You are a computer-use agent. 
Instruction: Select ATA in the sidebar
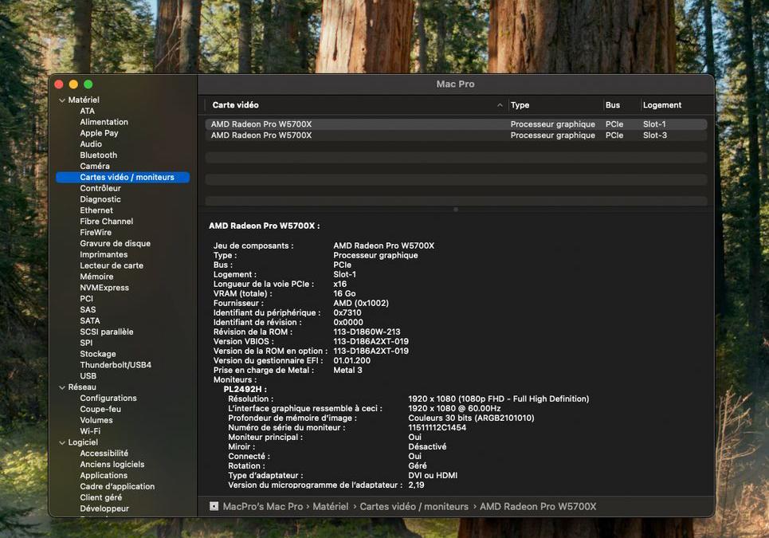point(88,111)
